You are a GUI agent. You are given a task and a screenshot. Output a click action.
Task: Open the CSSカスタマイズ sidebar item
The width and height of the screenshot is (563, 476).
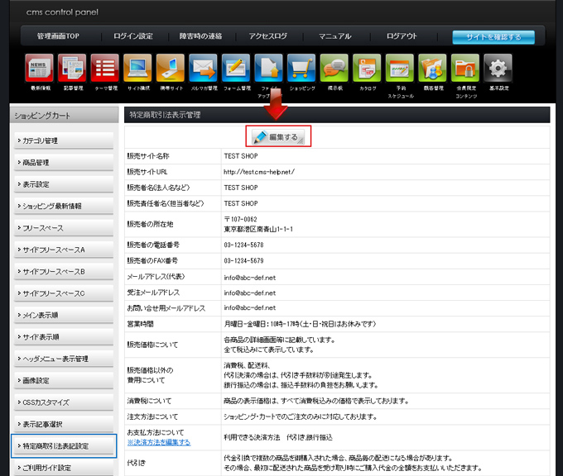coord(62,402)
